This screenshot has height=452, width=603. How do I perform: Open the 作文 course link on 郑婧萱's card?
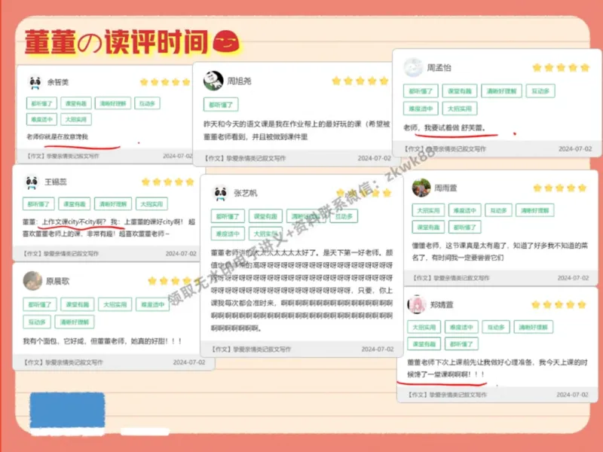pyautogui.click(x=447, y=395)
